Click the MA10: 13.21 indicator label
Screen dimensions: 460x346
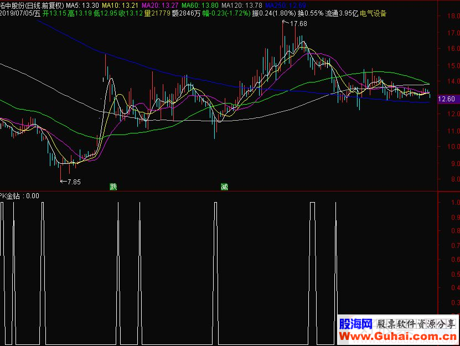pyautogui.click(x=120, y=6)
